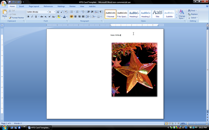Apply strikethrough formatting icon
The image size is (209, 130).
click(42, 17)
